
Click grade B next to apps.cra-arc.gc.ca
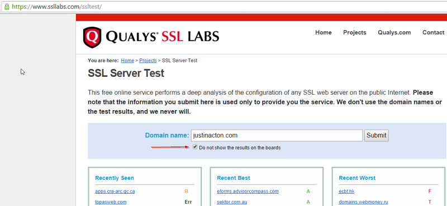point(187,192)
